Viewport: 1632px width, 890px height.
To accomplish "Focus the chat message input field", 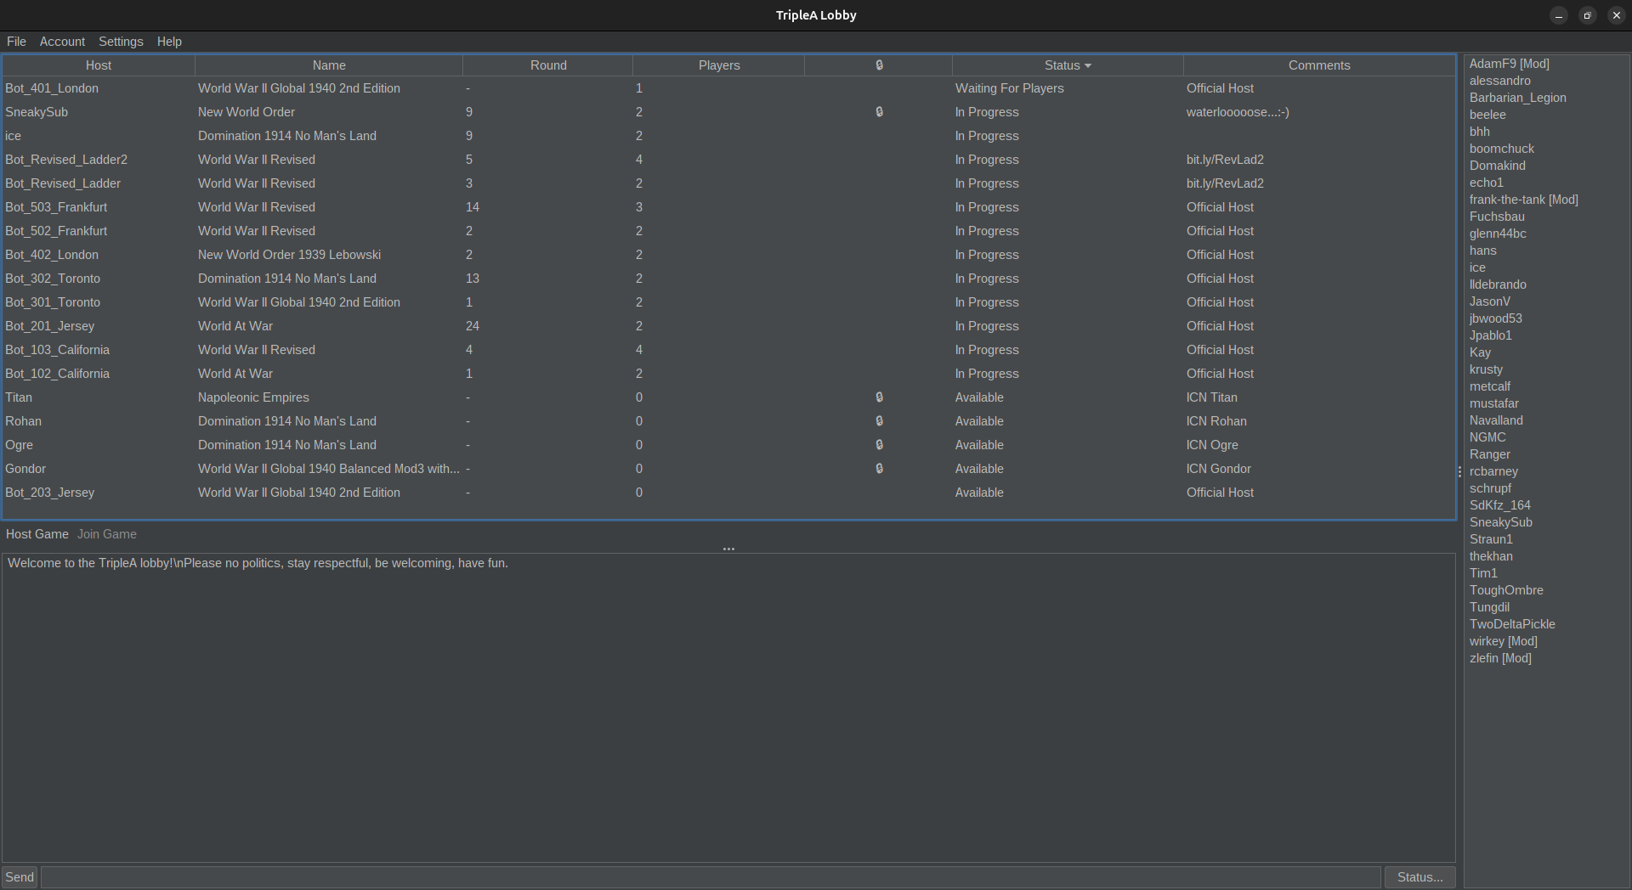I will pos(711,877).
